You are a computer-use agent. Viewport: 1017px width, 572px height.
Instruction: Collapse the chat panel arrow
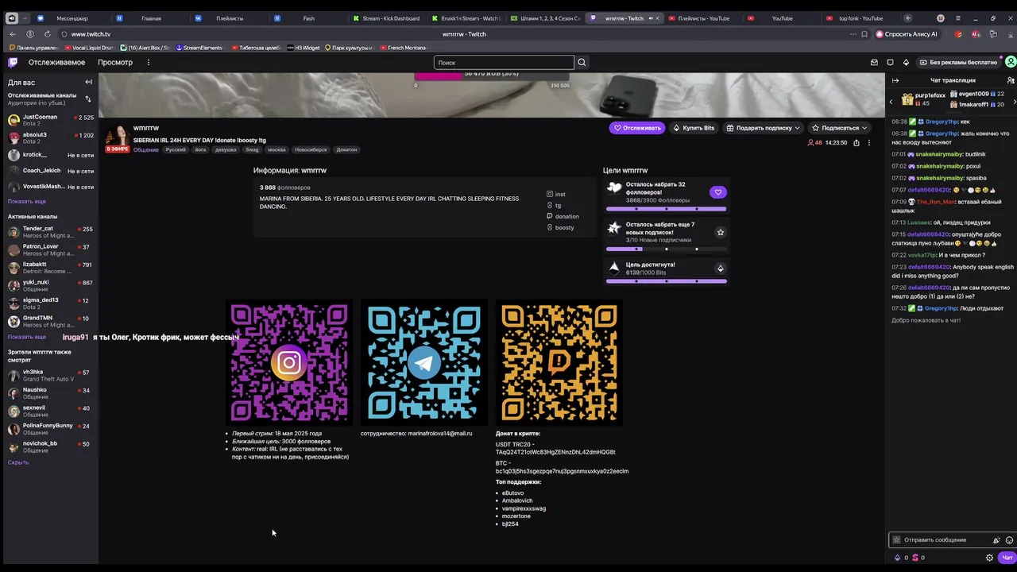[x=895, y=80]
